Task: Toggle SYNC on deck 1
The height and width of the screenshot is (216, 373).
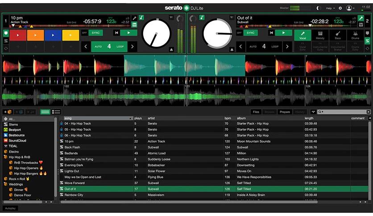Action: [x=95, y=33]
